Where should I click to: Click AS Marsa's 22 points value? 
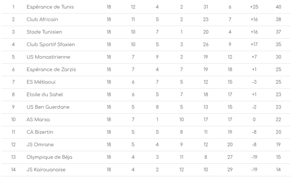[278, 120]
